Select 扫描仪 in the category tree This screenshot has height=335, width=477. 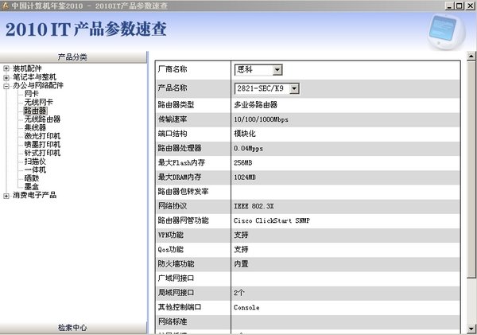pos(35,162)
